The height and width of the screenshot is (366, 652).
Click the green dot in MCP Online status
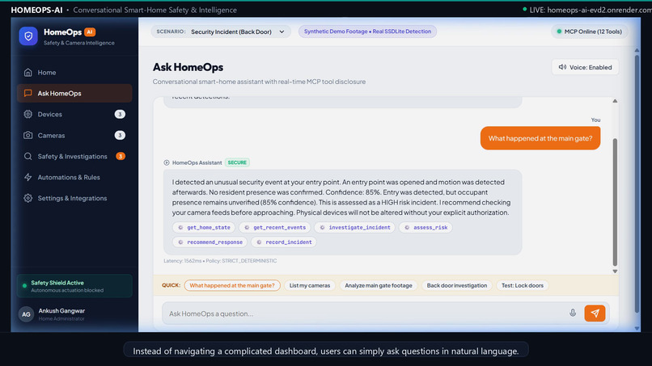point(559,32)
